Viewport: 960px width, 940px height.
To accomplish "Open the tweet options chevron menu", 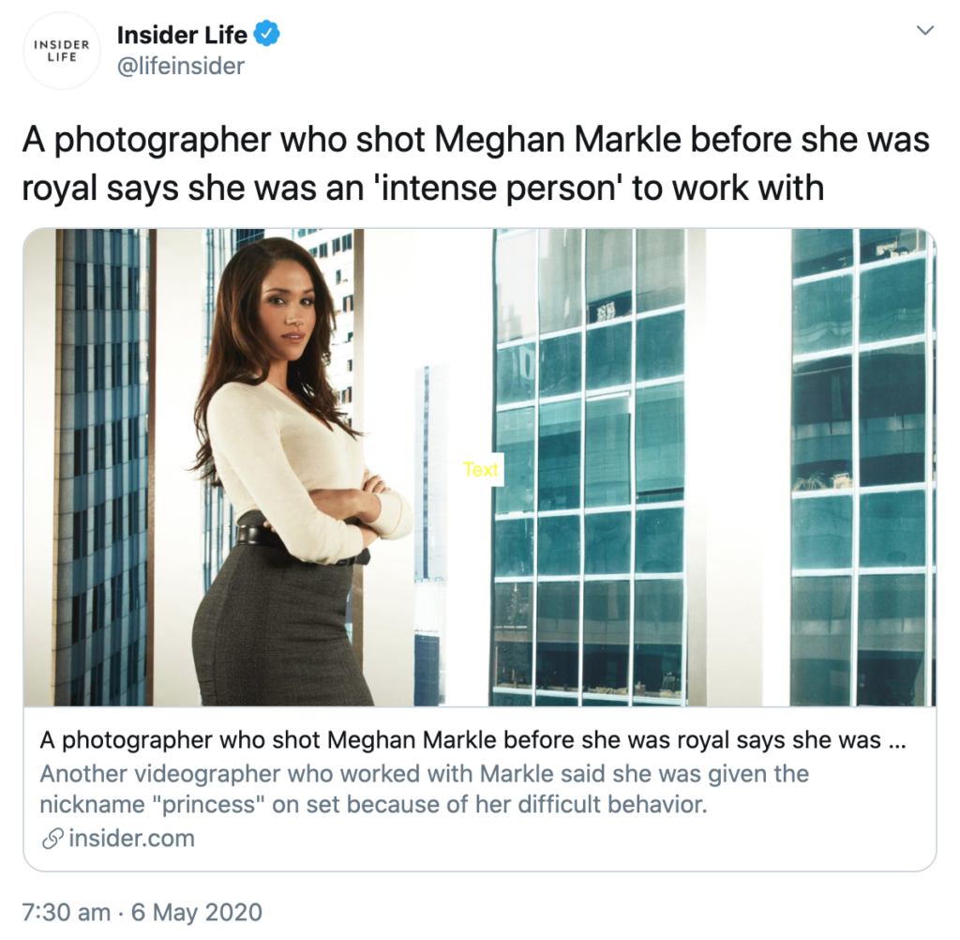I will 924,31.
